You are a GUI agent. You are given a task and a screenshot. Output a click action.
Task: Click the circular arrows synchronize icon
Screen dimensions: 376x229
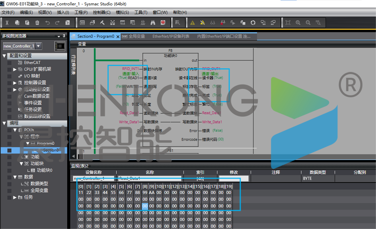253,23
